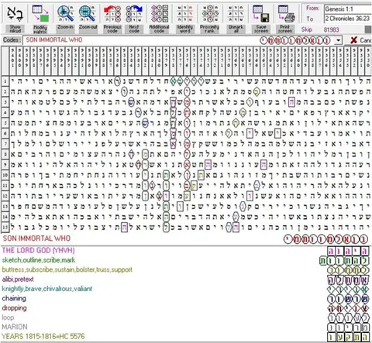Screen dimensions: 372x343
Task: Select the MARION term in the list
Action: click(15, 327)
